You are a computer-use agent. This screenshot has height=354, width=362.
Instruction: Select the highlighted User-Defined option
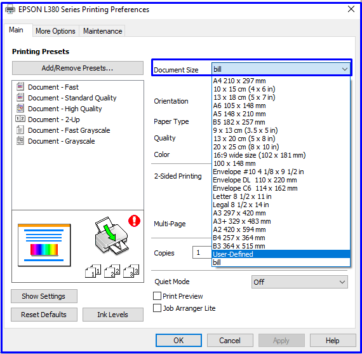coord(281,254)
